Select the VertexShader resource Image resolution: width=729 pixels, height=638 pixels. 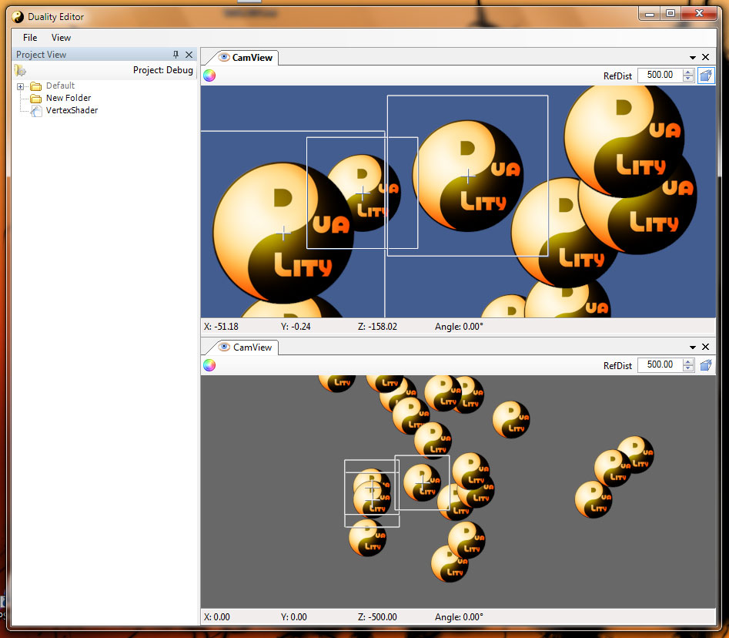72,110
